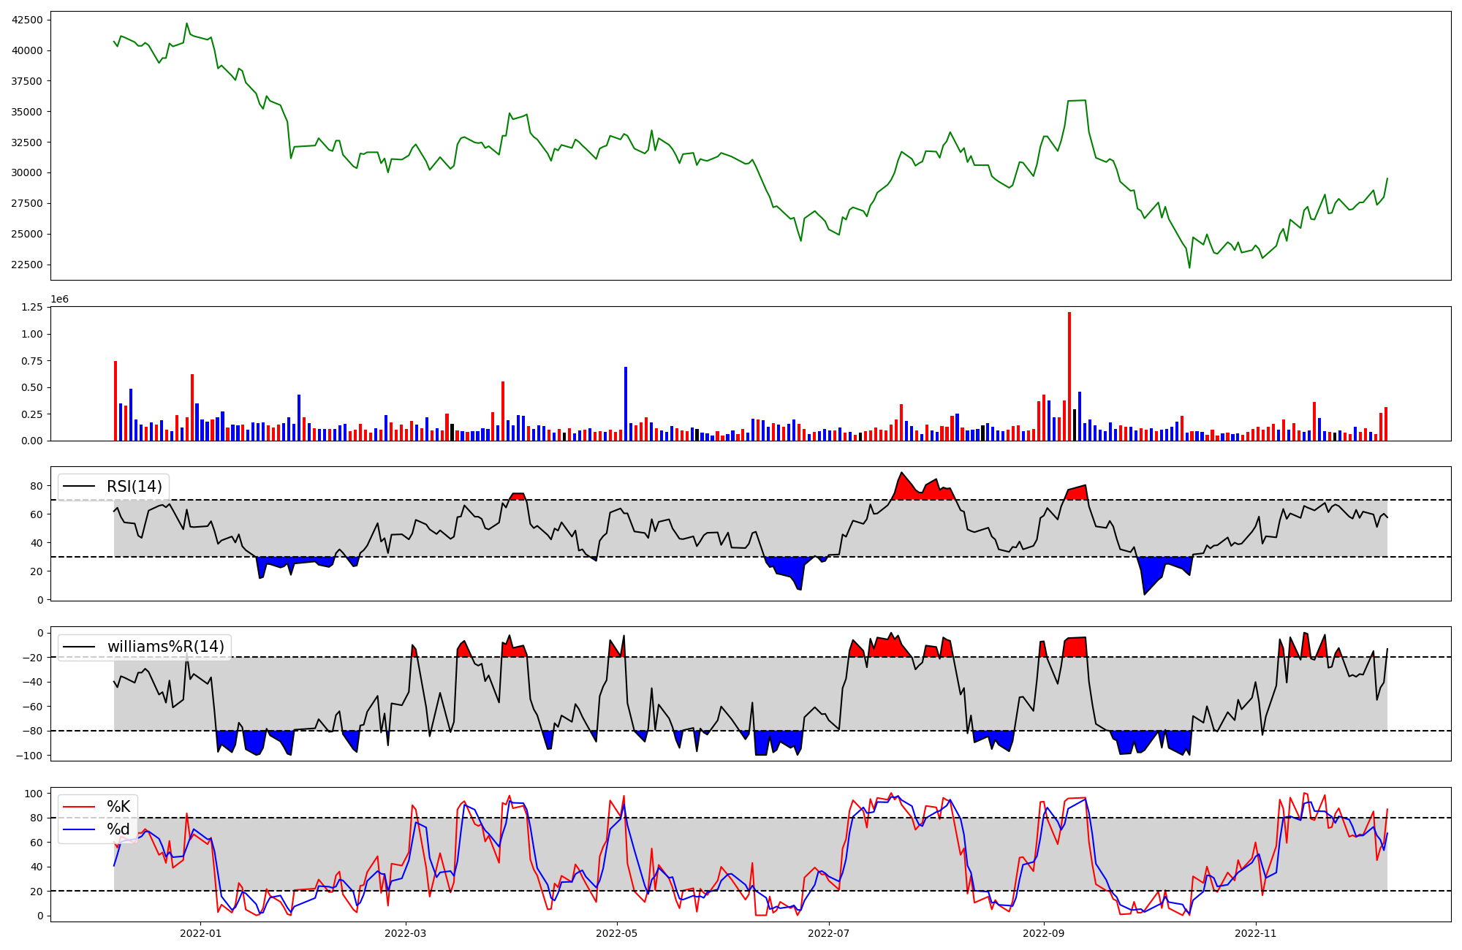The image size is (1462, 950).
Task: Click the 100 tick on stochastic axis
Action: tap(34, 794)
